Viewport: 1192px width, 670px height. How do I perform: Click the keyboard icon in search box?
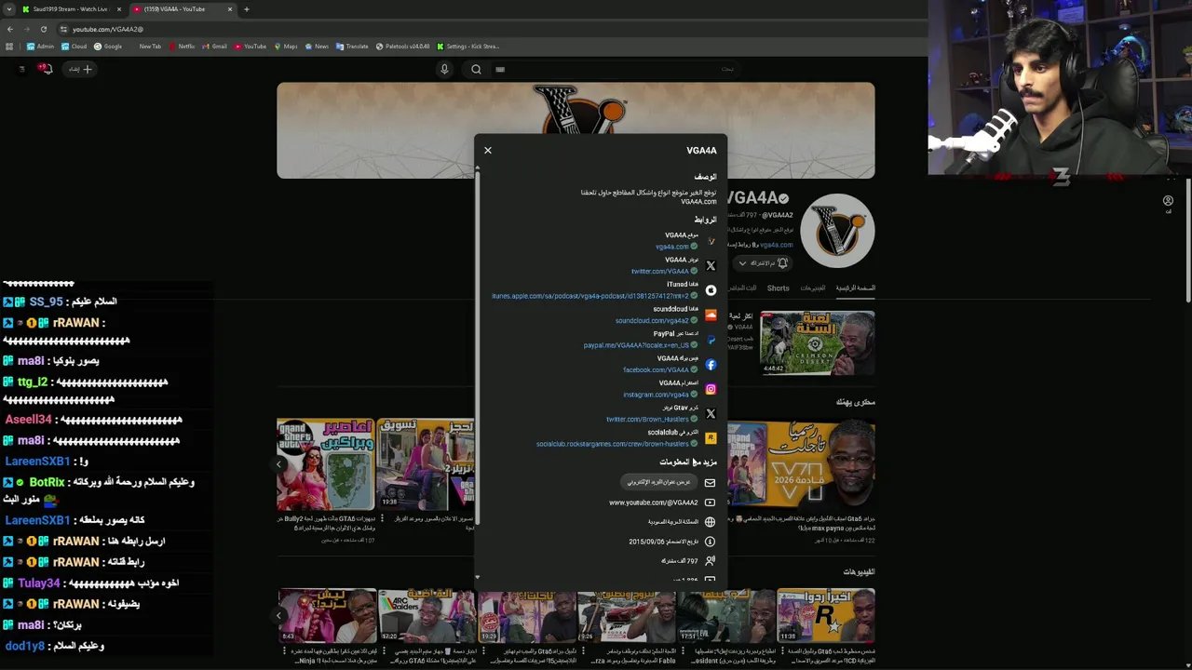[500, 69]
